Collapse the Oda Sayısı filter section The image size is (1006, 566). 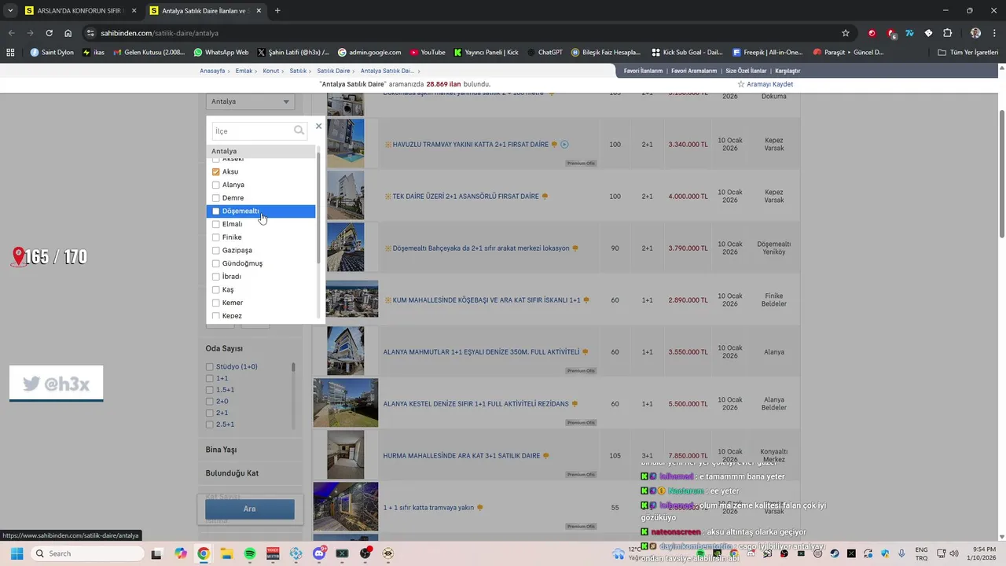point(224,348)
